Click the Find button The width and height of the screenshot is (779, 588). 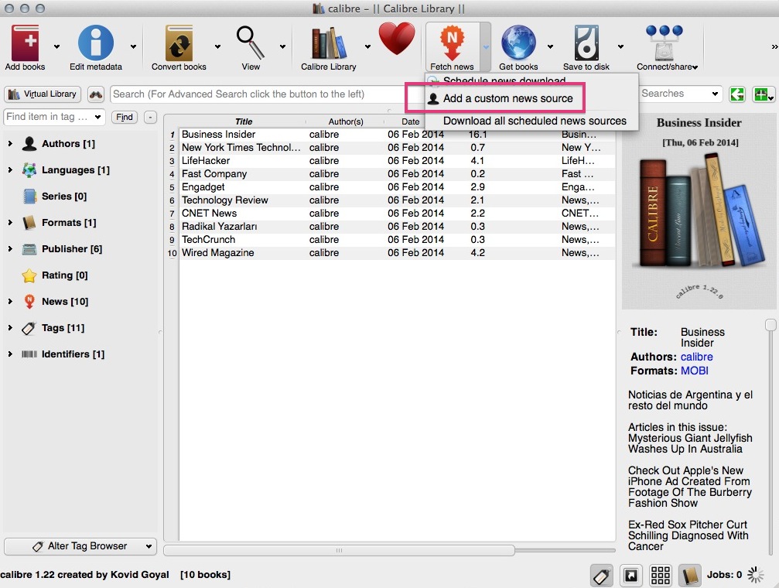[125, 118]
